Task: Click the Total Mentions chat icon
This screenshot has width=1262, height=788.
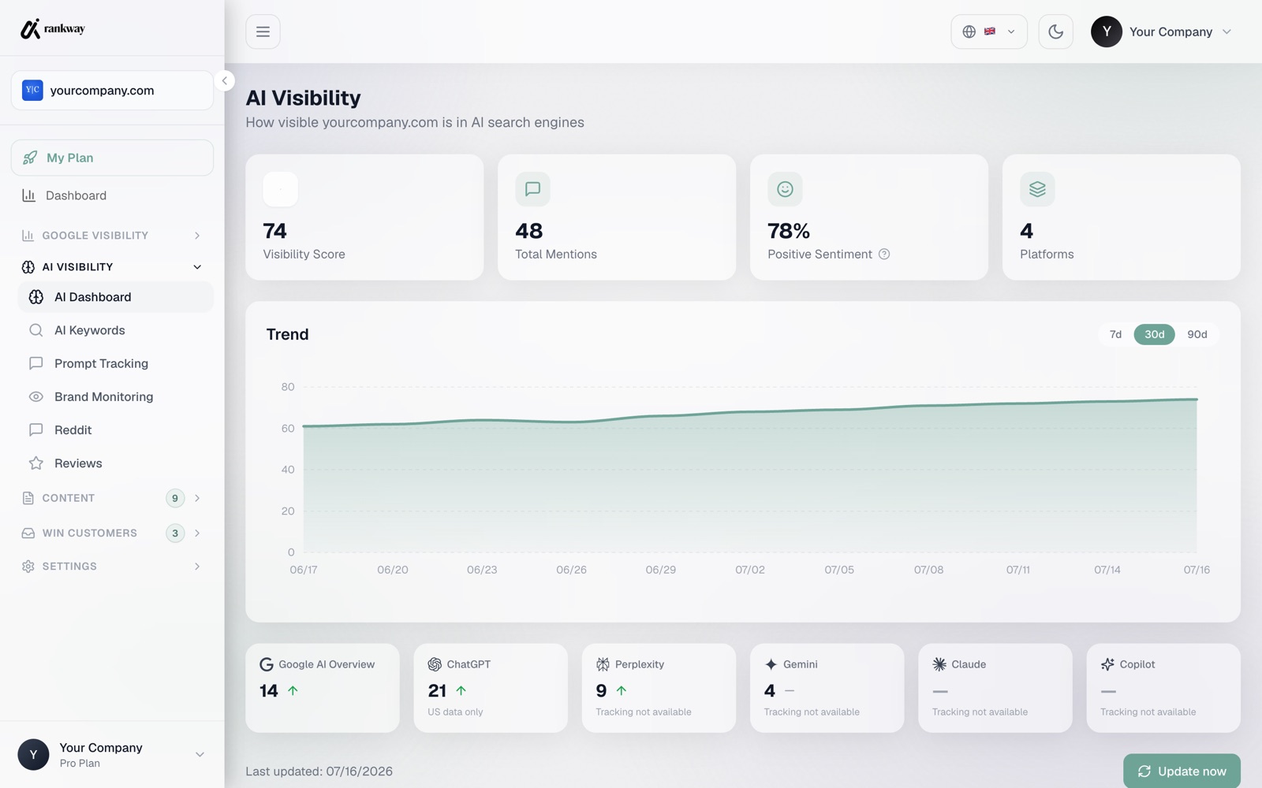Action: click(x=532, y=189)
